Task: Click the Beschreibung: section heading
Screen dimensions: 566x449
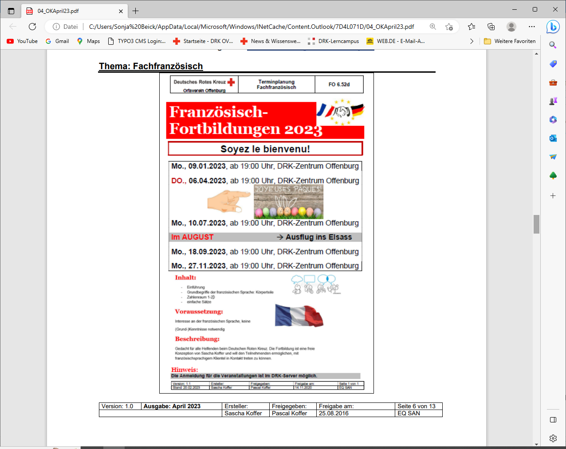Action: 197,339
